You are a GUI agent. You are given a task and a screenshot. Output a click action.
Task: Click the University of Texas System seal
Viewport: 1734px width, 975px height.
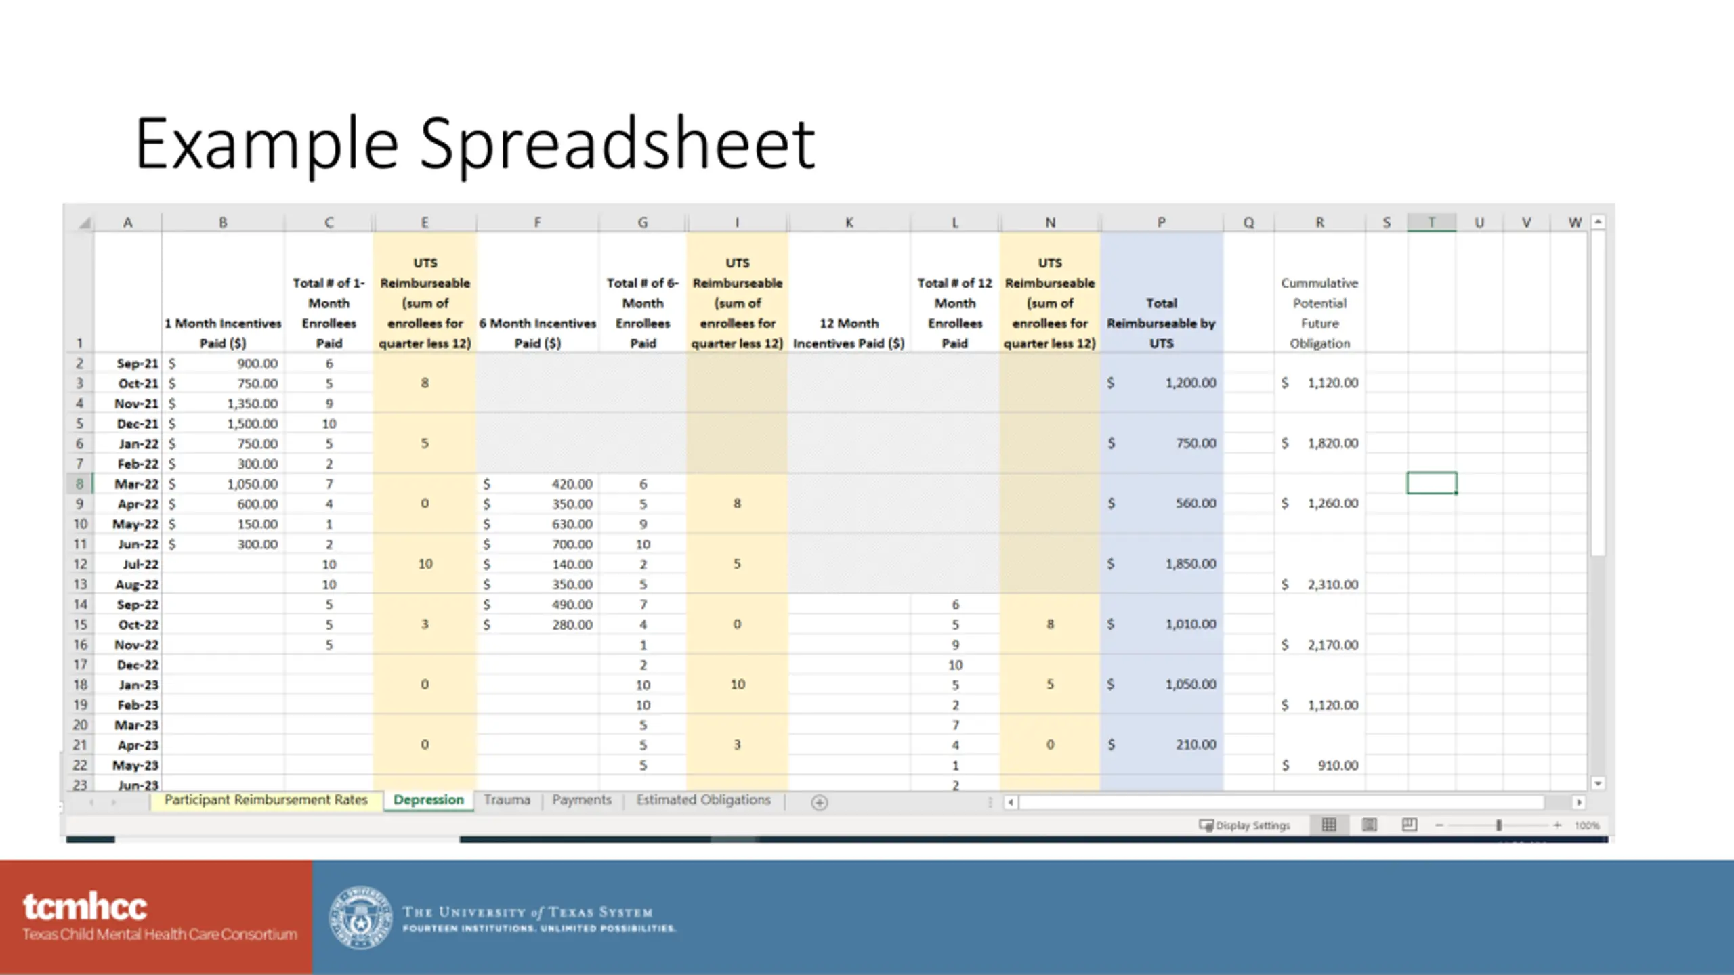coord(360,917)
